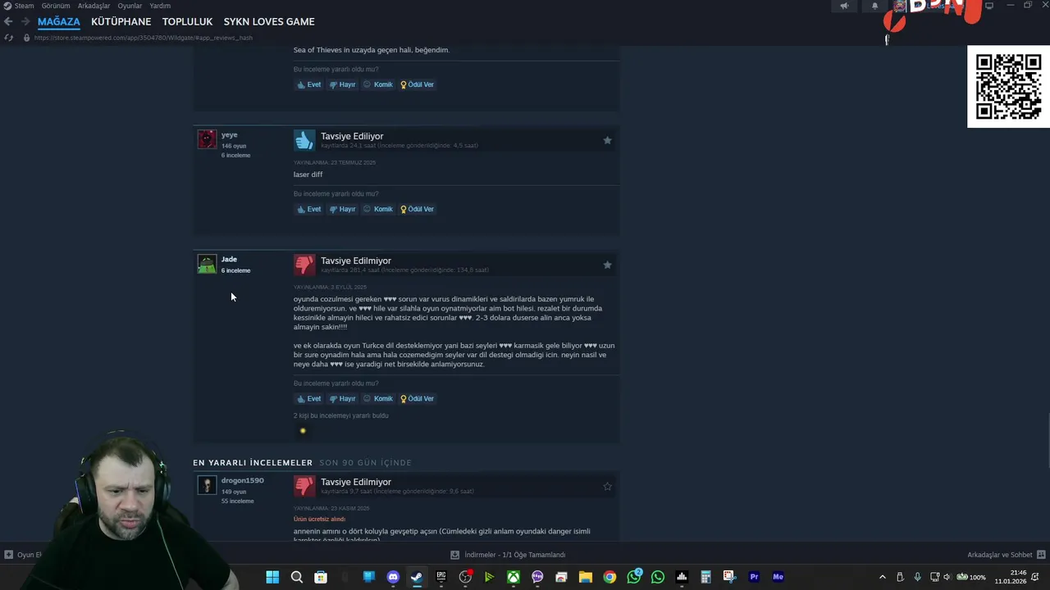Viewport: 1050px width, 590px height.
Task: Open Google Chrome from the taskbar
Action: [609, 577]
